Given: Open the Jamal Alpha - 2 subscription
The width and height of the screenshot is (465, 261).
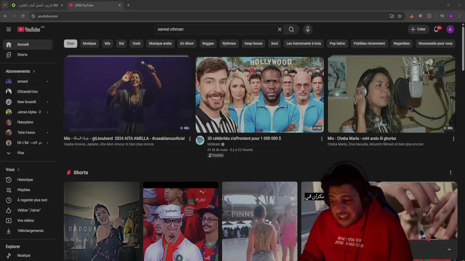Looking at the screenshot, I should pos(28,112).
